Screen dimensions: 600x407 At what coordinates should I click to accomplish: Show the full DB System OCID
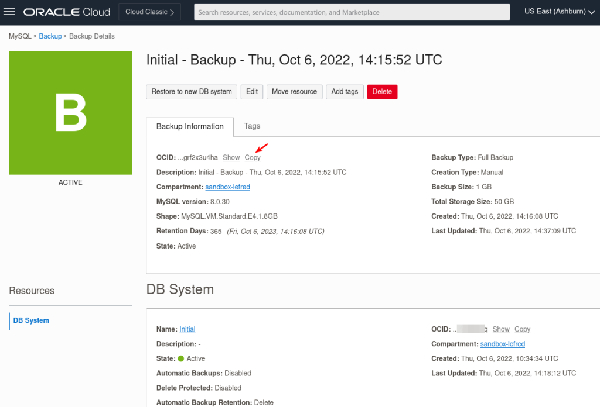[x=501, y=329]
